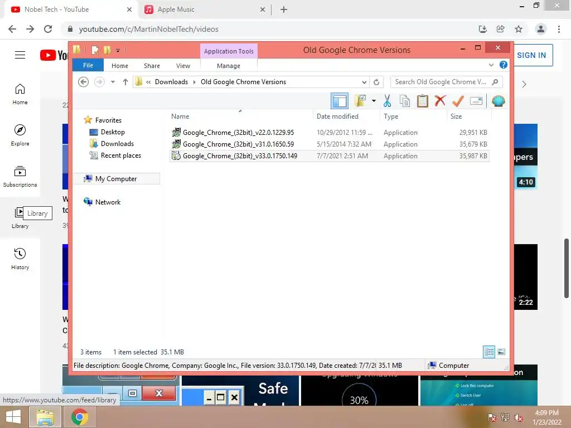
Task: Select Recent places in the navigation pane
Action: pos(120,155)
